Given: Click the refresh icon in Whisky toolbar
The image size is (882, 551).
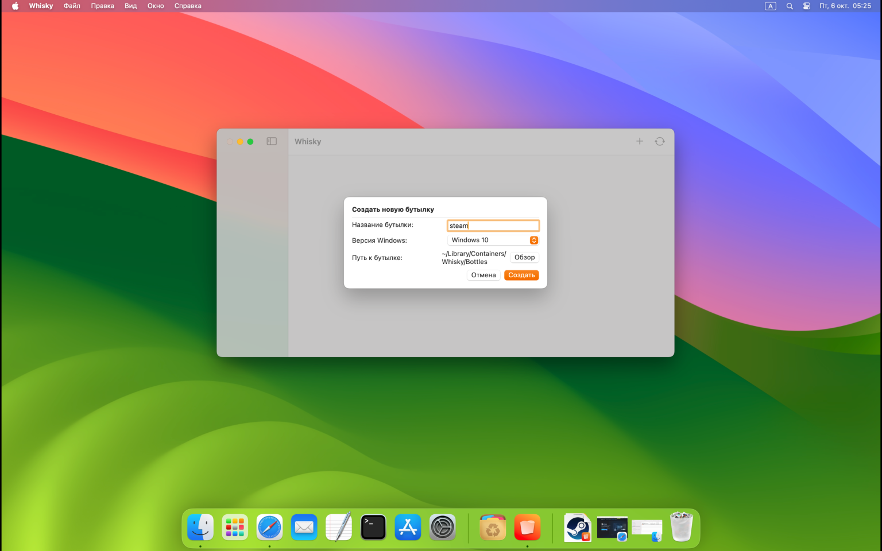Looking at the screenshot, I should click(660, 141).
